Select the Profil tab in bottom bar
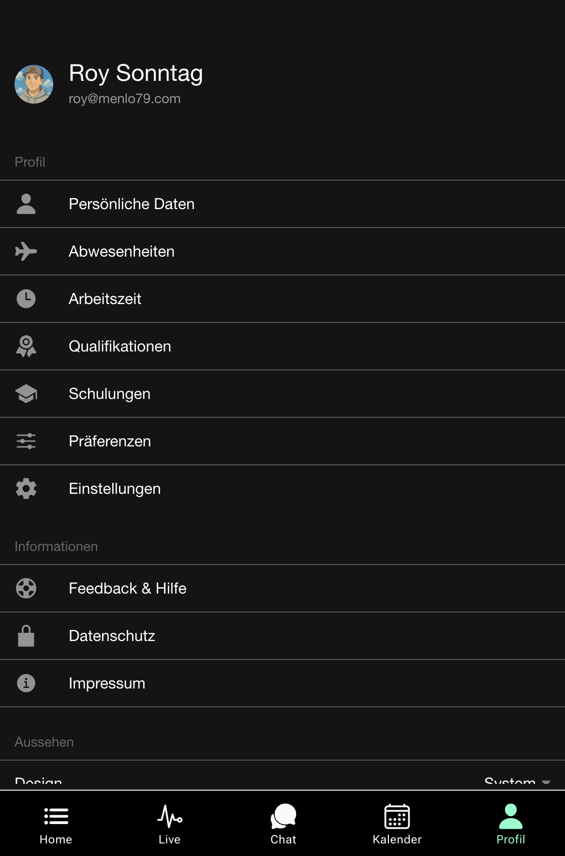The height and width of the screenshot is (856, 565). (511, 824)
